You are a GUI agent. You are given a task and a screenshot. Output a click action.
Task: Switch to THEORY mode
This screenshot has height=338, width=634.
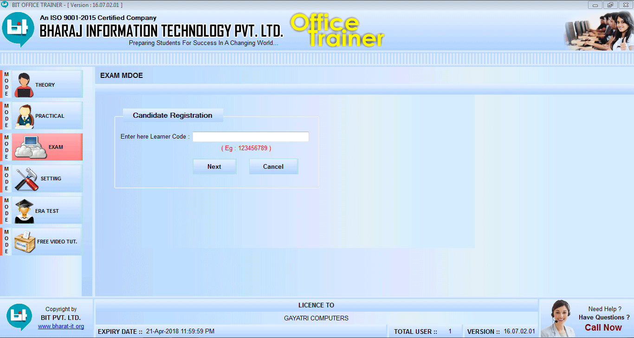(45, 85)
